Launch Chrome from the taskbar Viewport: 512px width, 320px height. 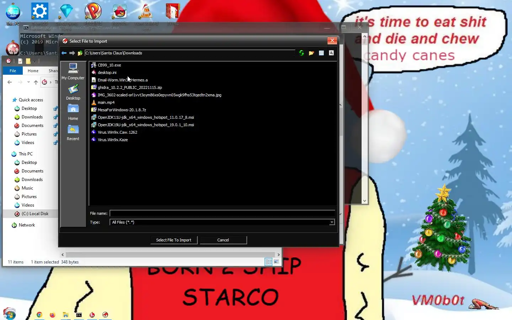39,315
